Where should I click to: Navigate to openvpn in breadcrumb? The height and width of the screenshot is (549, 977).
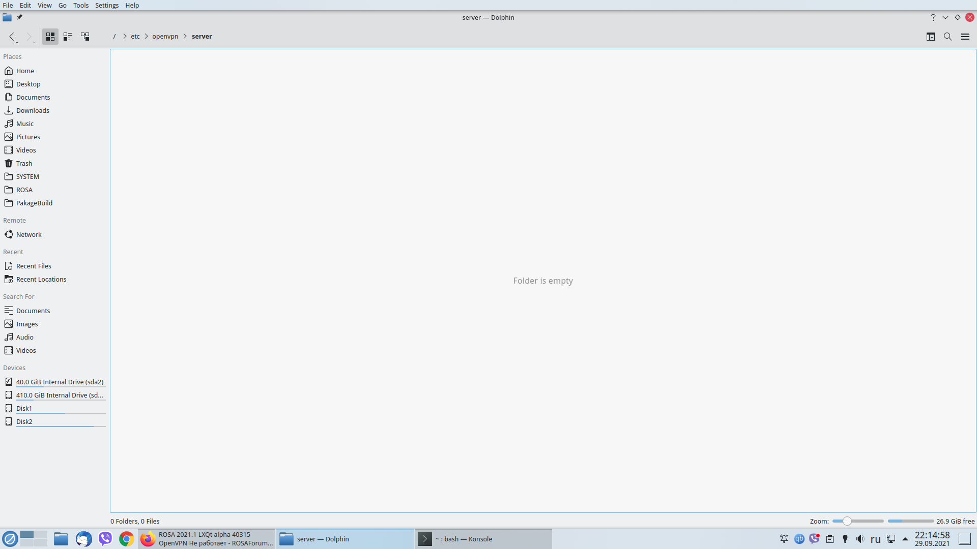(165, 37)
